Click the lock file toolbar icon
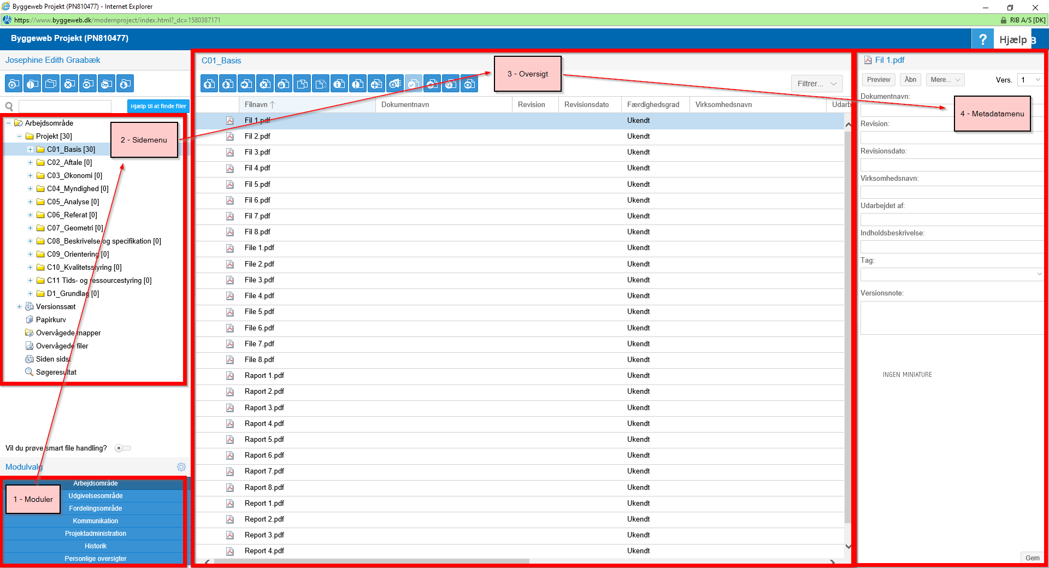 [284, 84]
